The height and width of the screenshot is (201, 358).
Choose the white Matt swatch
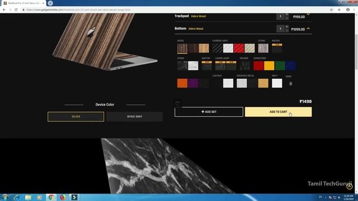(277, 83)
